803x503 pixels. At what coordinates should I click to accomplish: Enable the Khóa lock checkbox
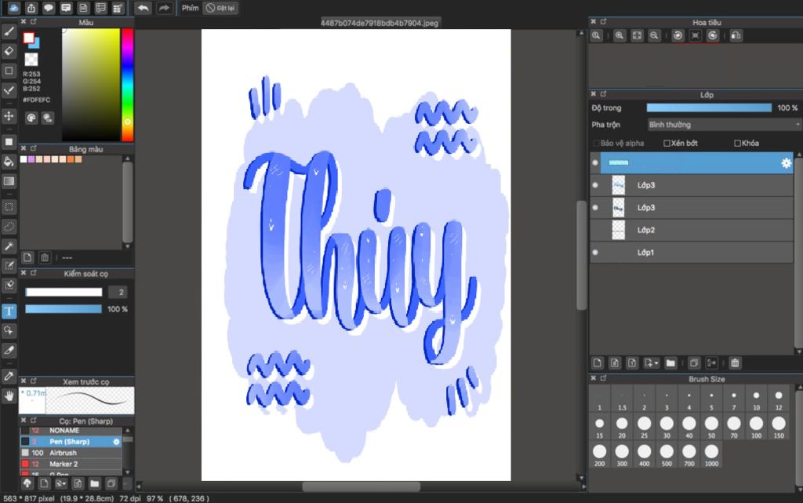(737, 144)
